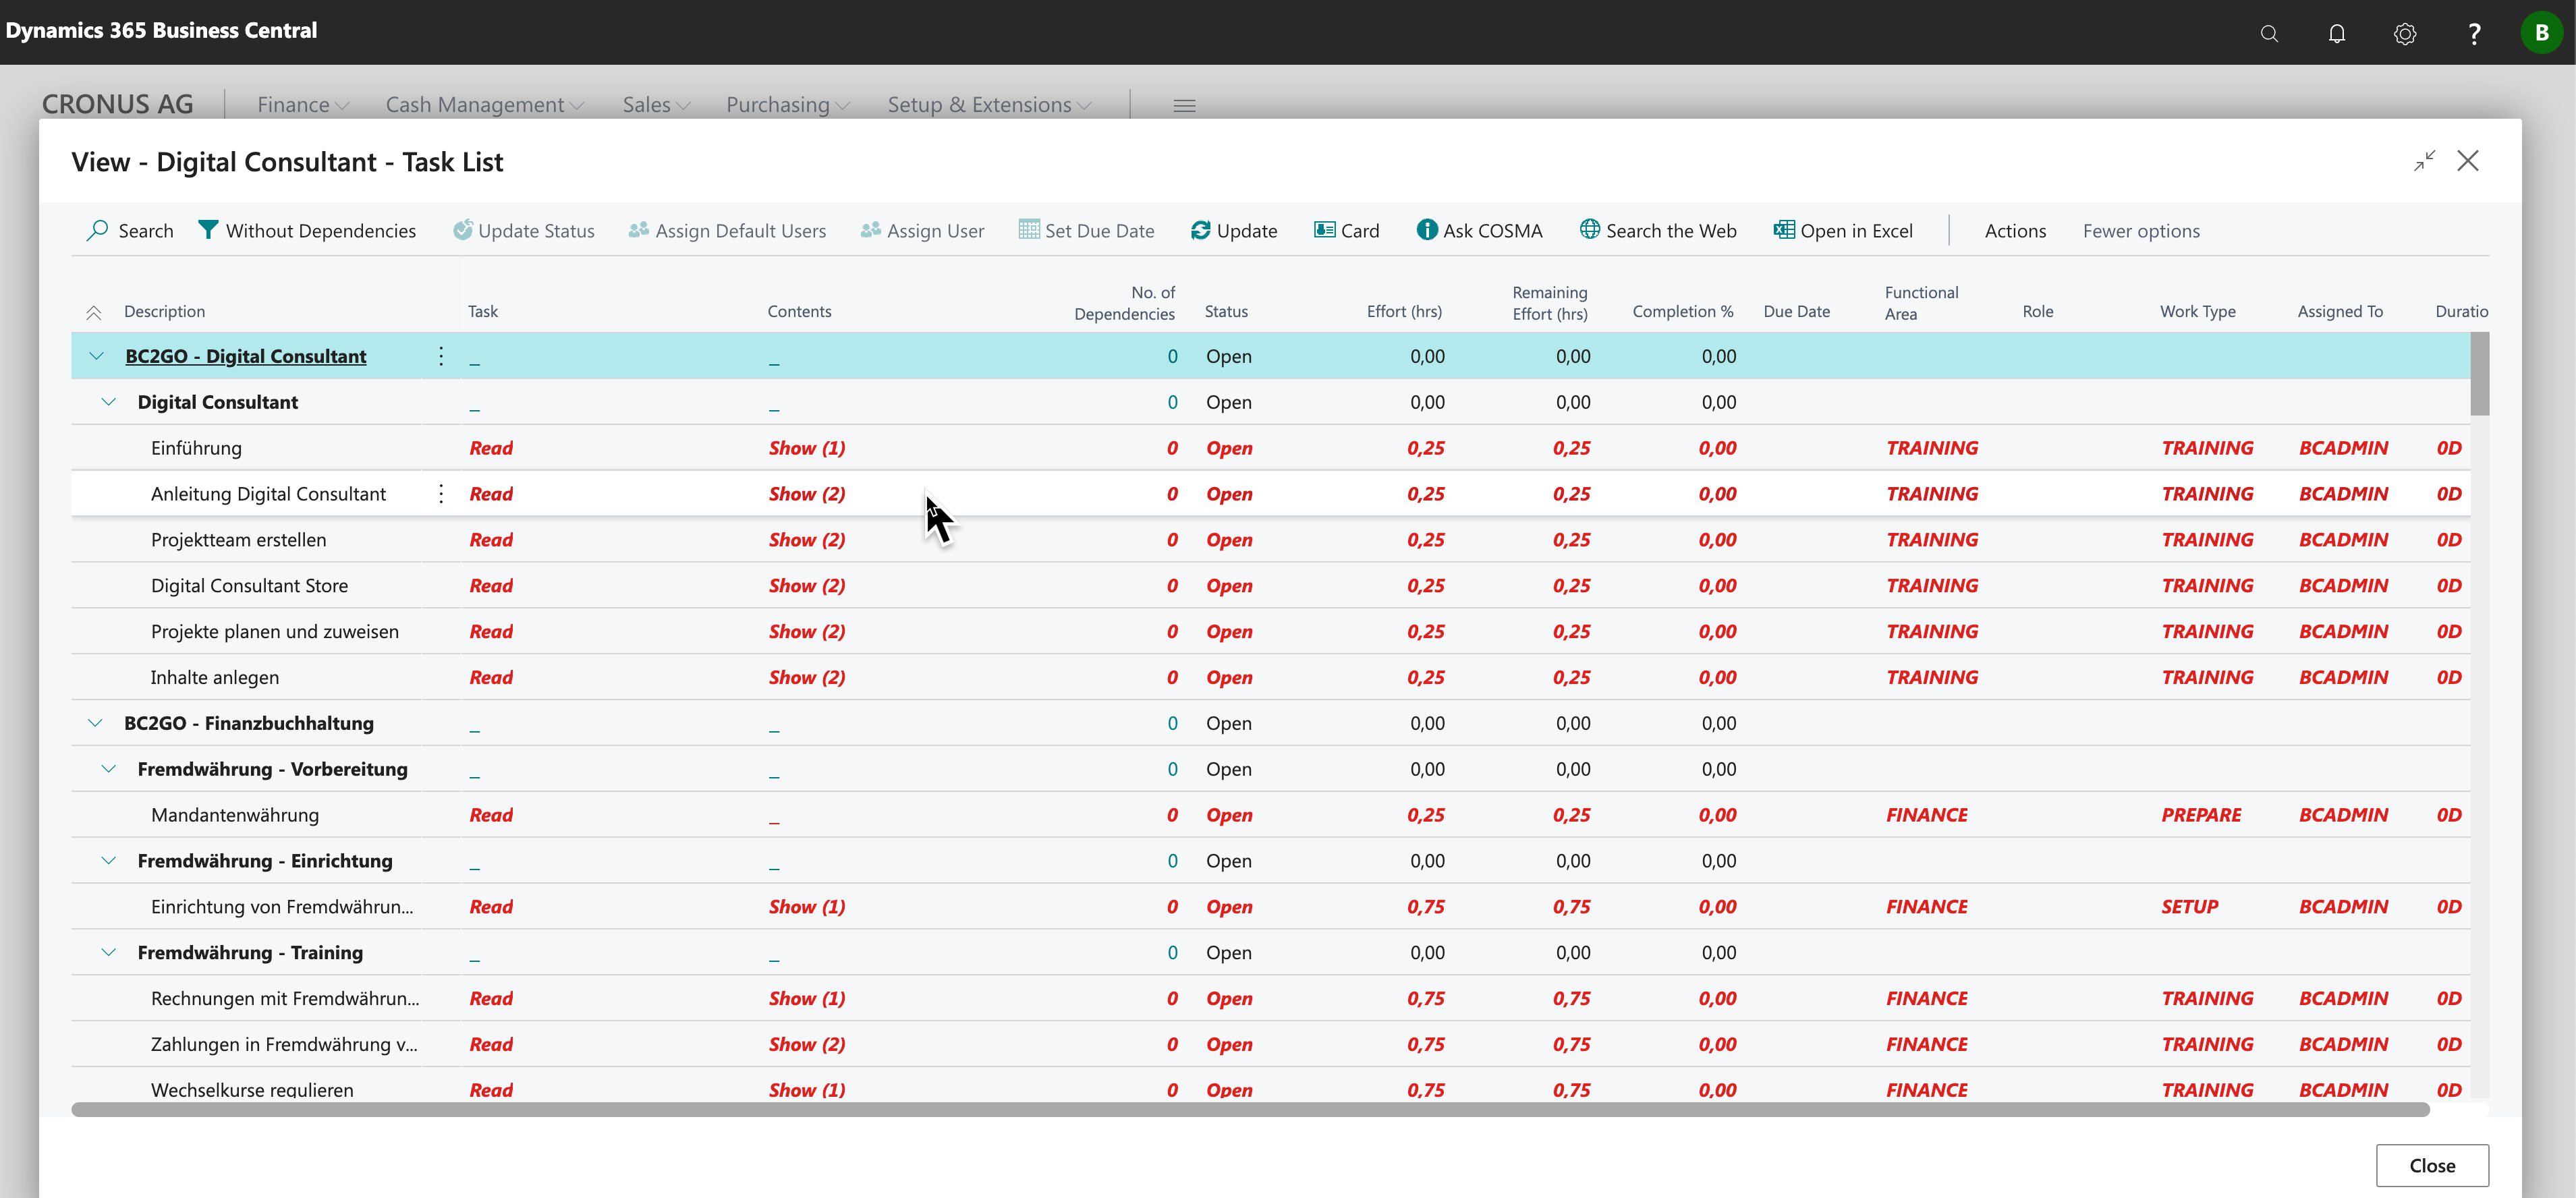Click the Update refresh icon
Screen dimensions: 2576x1198
[1200, 230]
